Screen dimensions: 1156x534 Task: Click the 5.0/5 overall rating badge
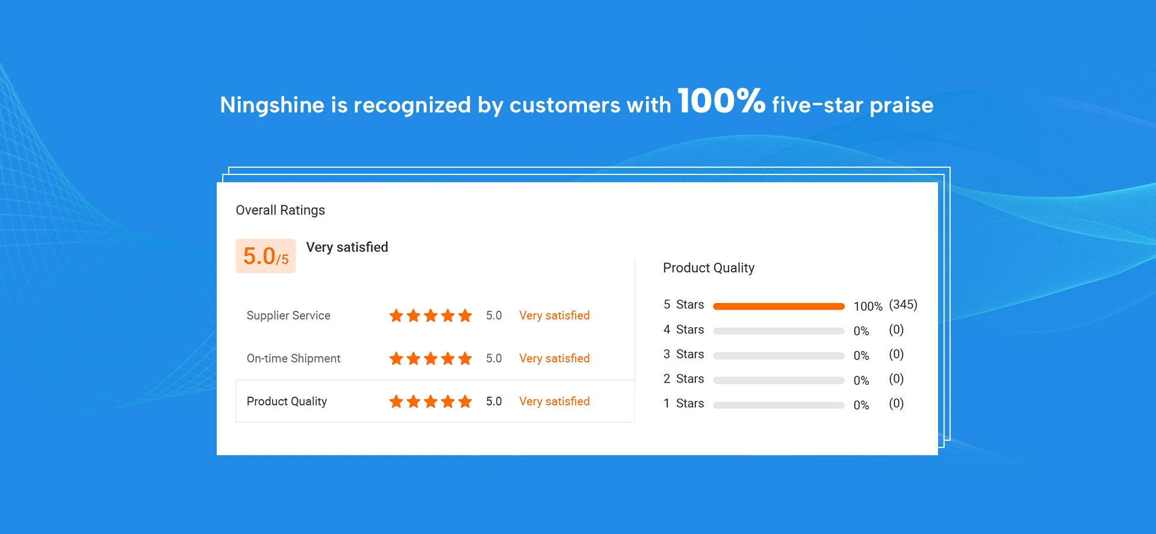click(266, 256)
